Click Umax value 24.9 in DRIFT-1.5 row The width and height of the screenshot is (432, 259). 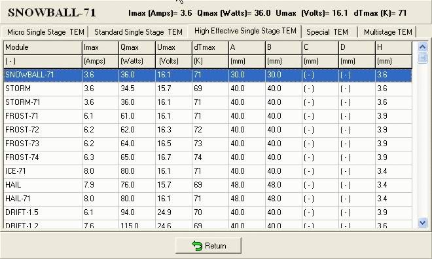point(164,212)
